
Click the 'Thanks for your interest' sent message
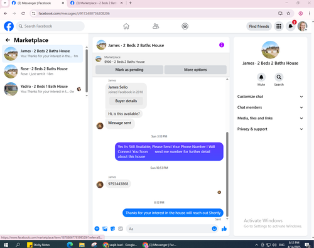click(x=173, y=213)
